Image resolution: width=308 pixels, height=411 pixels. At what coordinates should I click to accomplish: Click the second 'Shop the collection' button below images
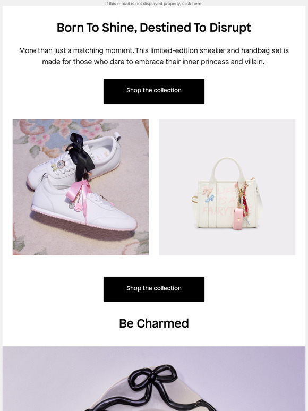[x=154, y=289]
